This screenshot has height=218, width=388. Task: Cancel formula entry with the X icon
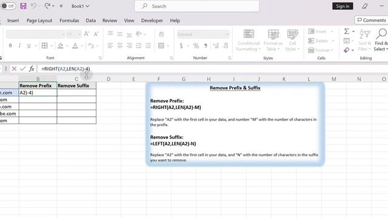[14, 68]
